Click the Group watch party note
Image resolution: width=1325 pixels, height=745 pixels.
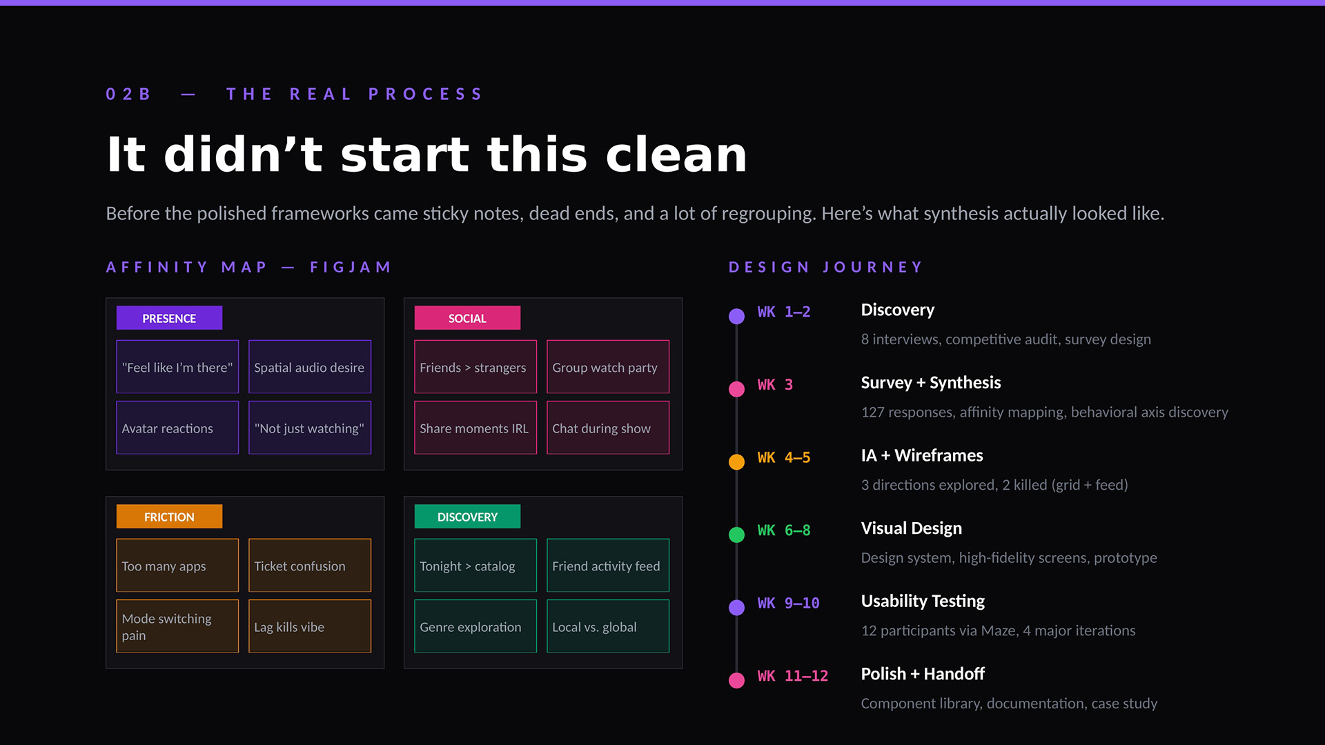pos(607,367)
